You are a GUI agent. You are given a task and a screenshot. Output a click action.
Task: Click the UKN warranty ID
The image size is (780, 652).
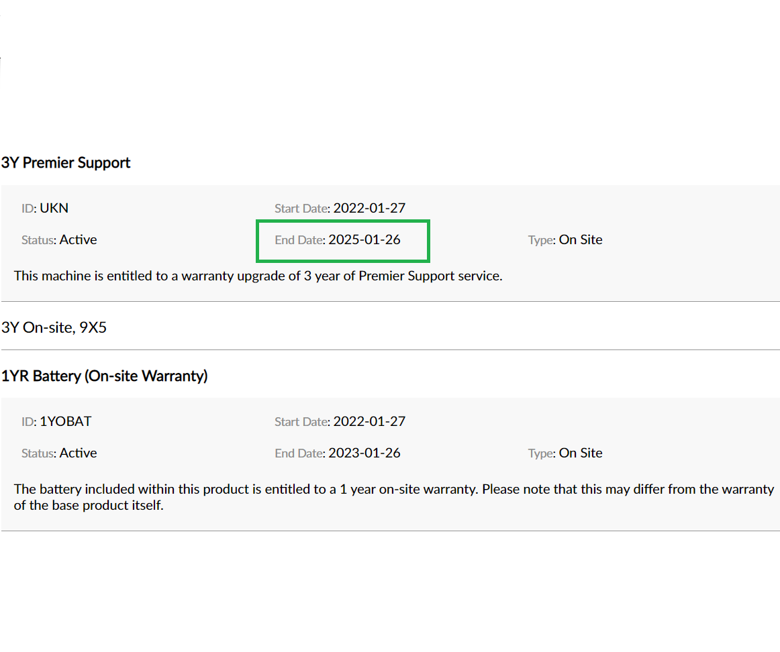pyautogui.click(x=54, y=208)
